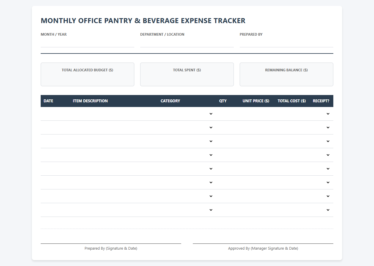Screen dimensions: 374x266
Task: Click the Month / Year input field
Action: pos(88,43)
